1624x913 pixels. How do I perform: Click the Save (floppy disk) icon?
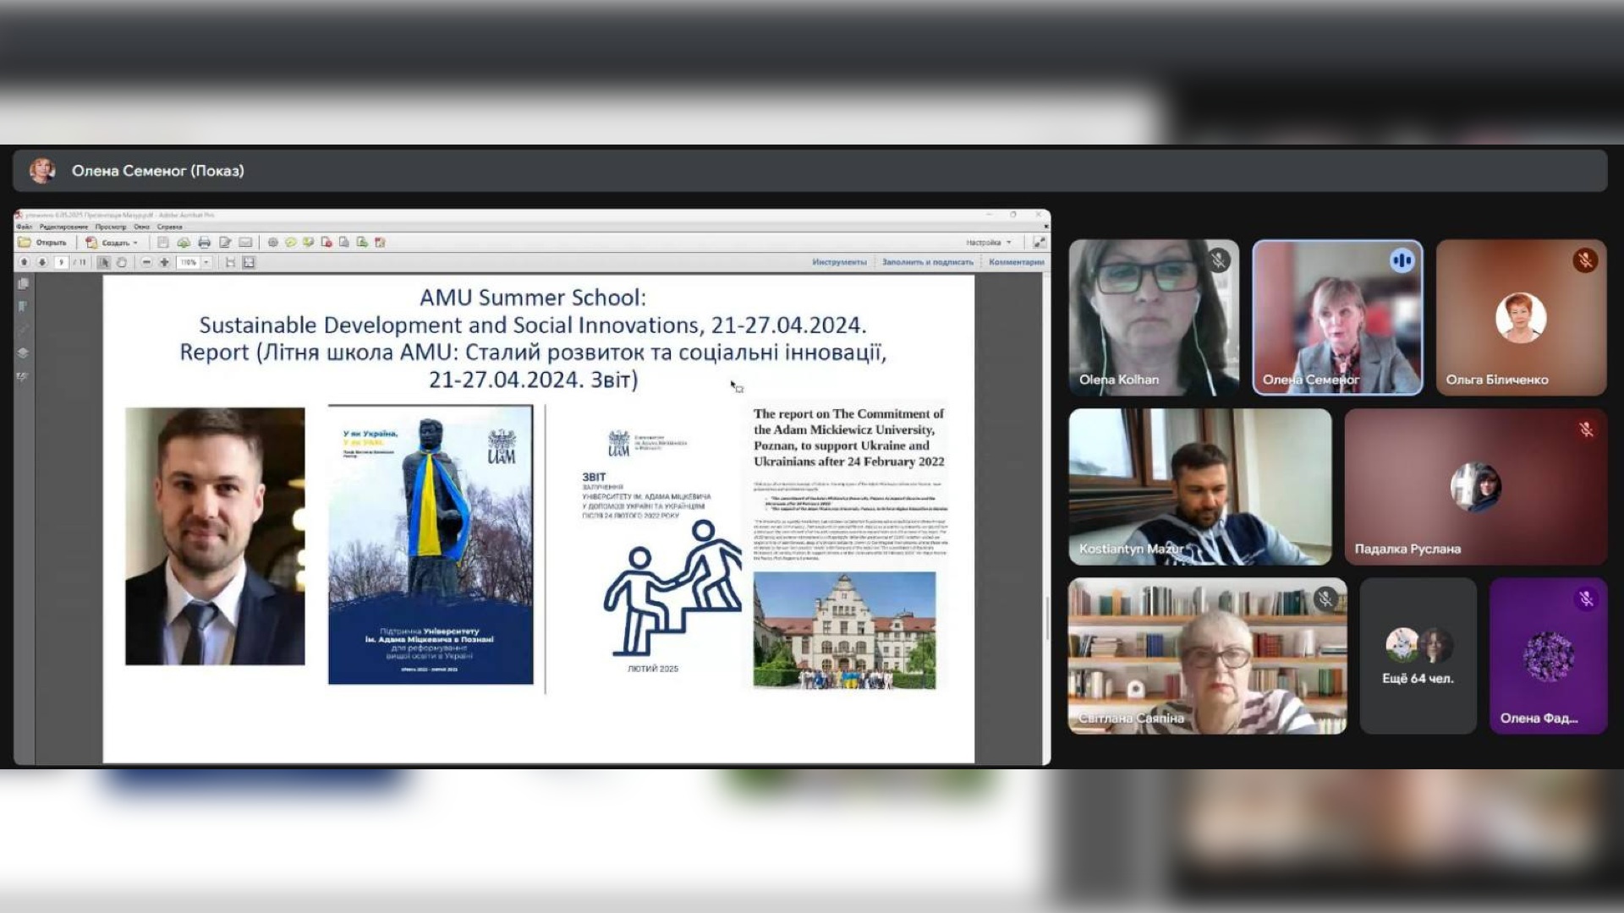[163, 243]
